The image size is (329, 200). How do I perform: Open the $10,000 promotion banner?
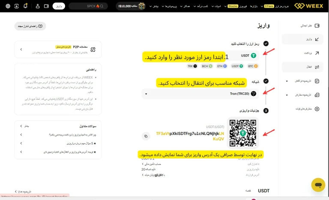pos(131,6)
